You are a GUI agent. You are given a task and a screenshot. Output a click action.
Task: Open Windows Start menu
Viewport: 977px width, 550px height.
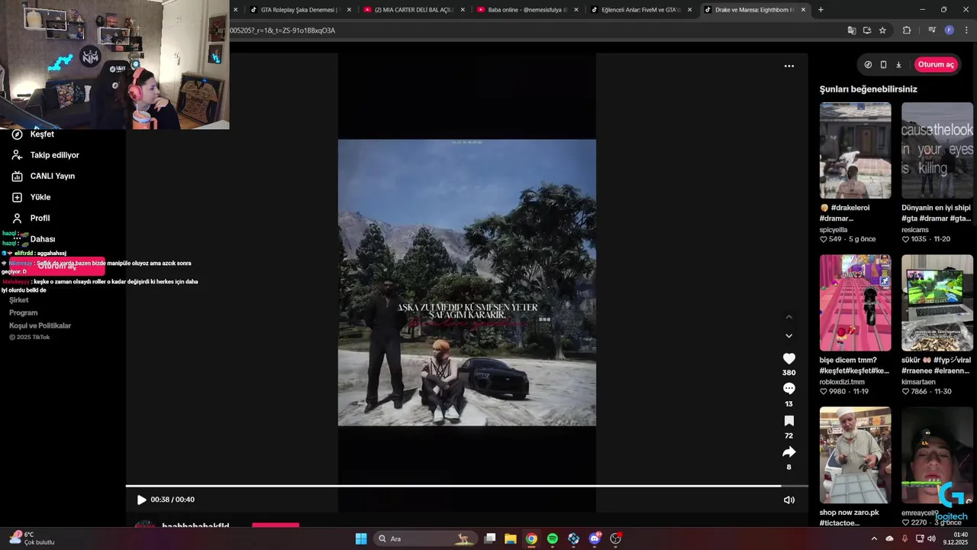coord(361,539)
